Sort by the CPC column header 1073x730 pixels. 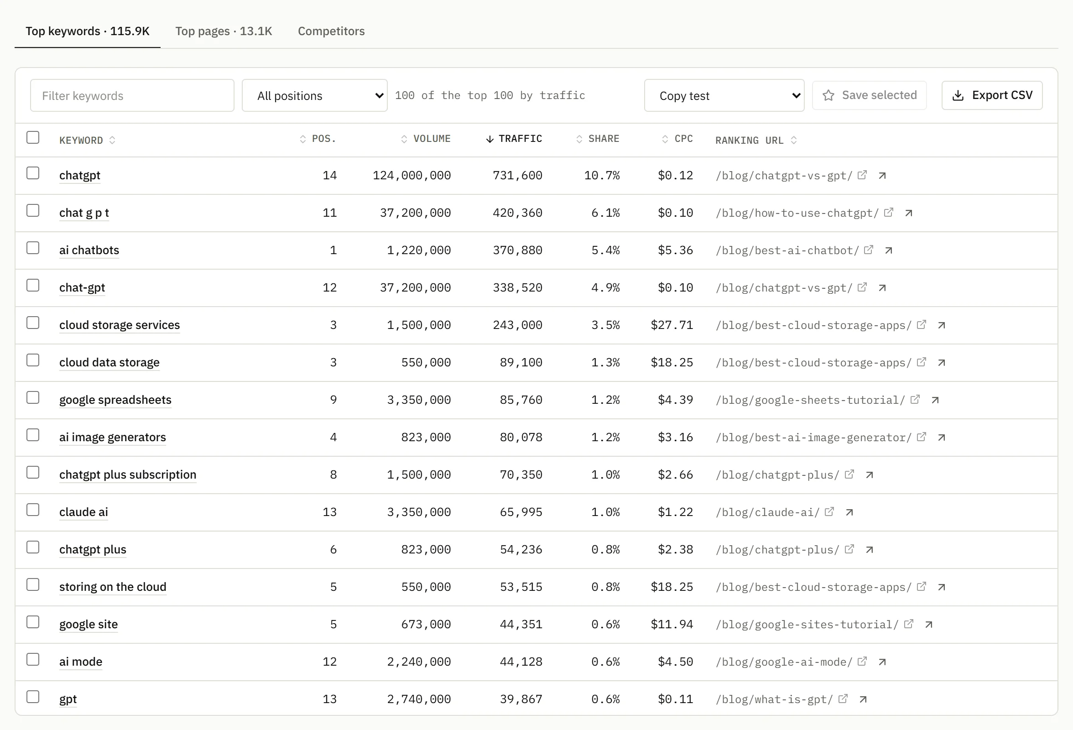click(x=677, y=139)
